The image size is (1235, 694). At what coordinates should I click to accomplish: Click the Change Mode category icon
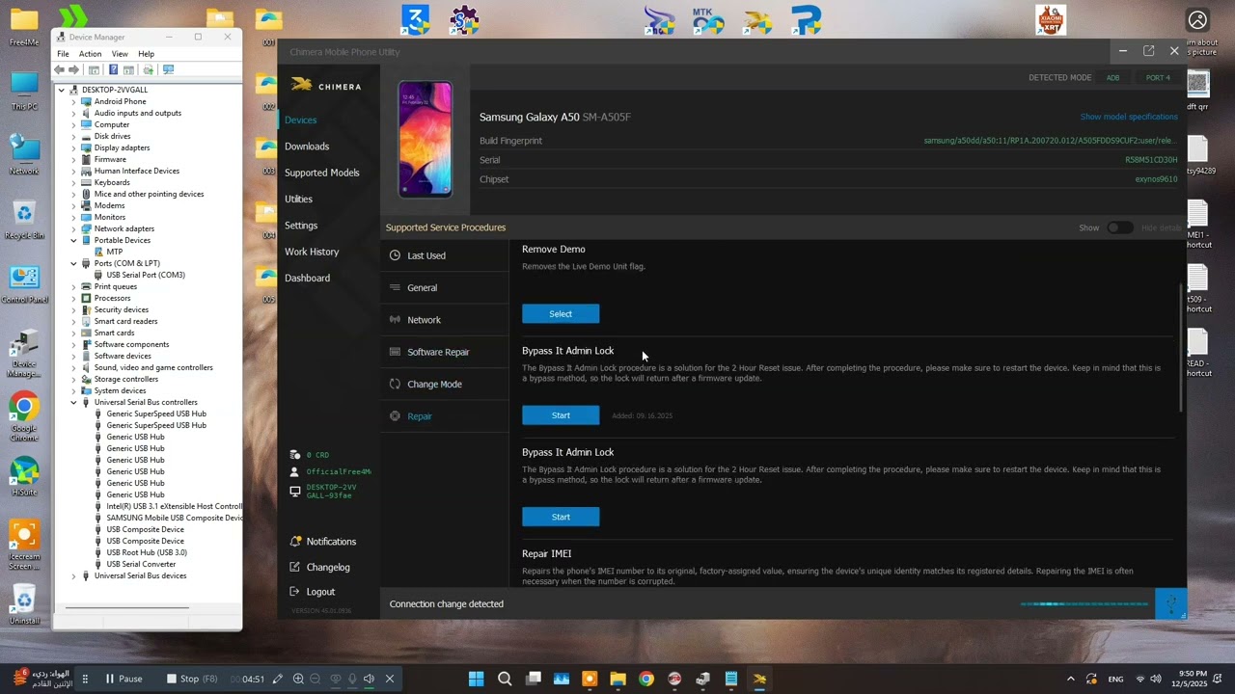(x=395, y=384)
